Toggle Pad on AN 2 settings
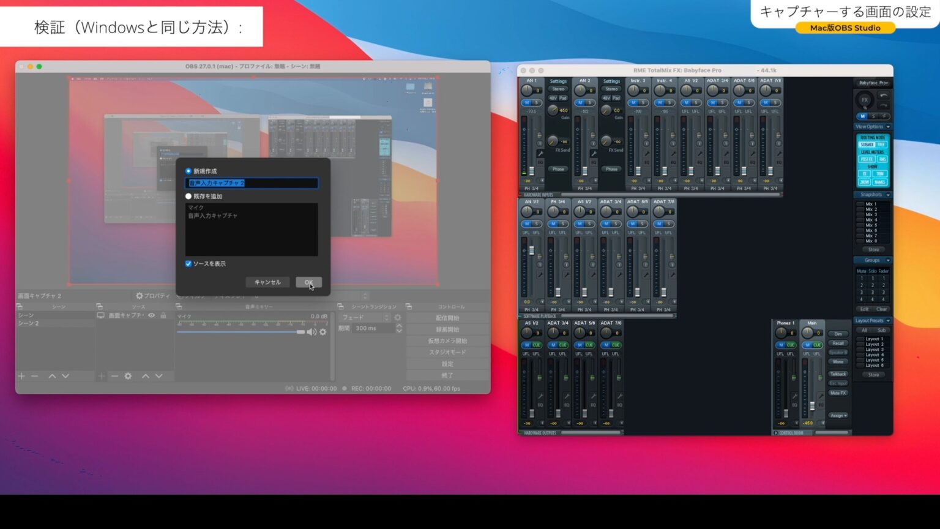Screen dimensions: 940x529 tap(616, 98)
